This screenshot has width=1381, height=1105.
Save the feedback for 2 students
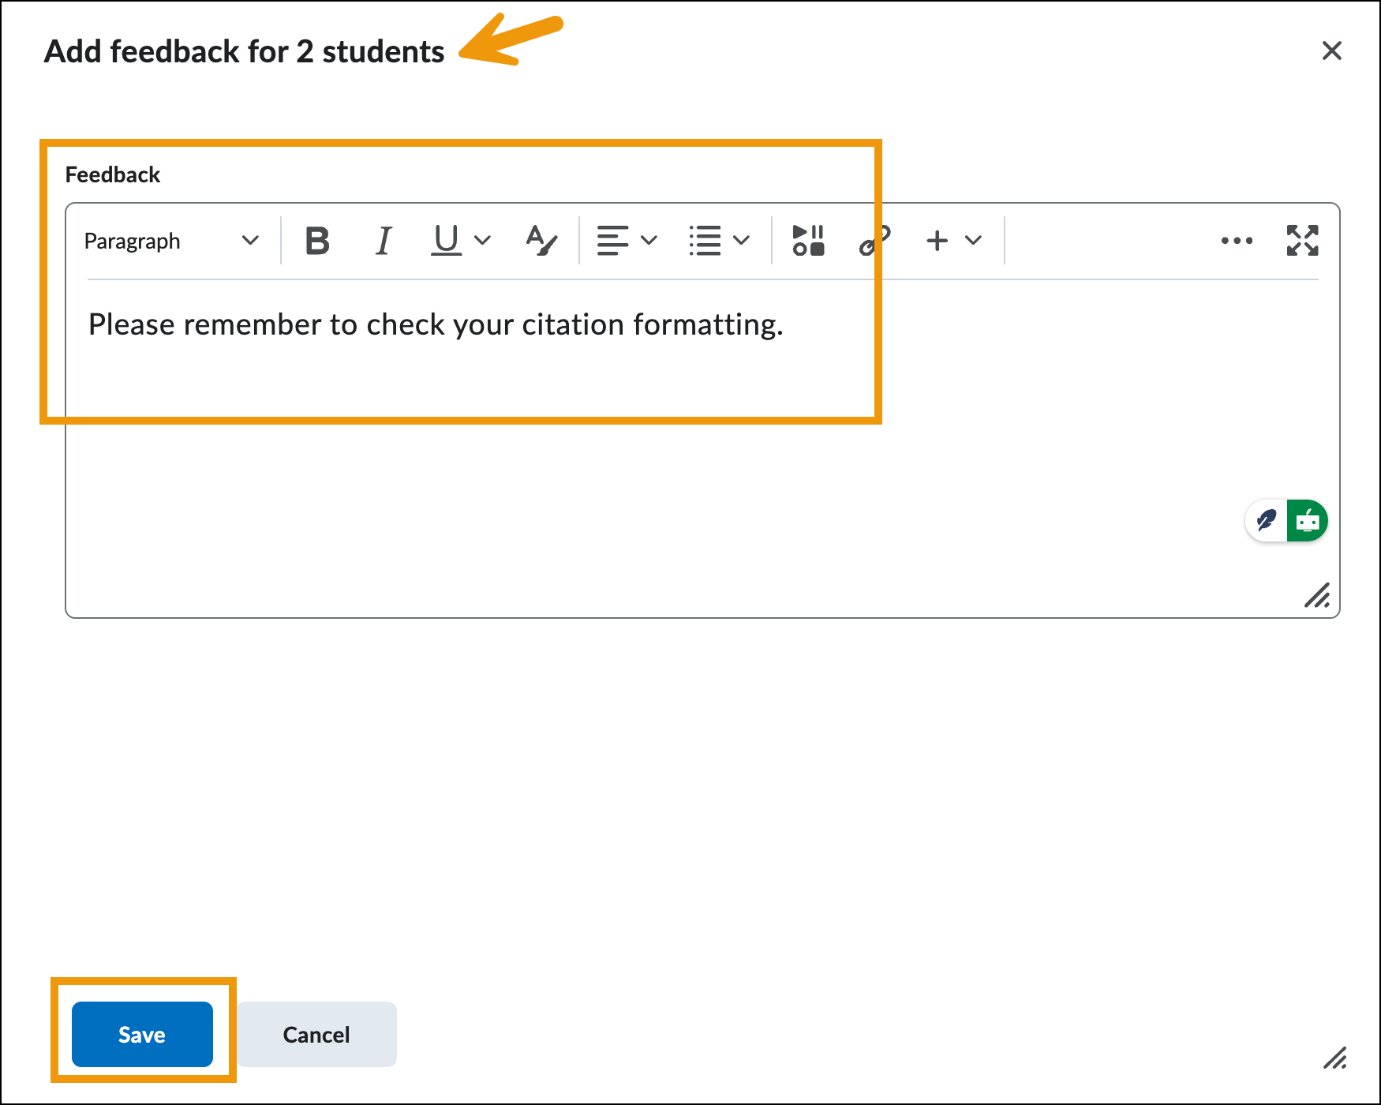(x=142, y=1034)
